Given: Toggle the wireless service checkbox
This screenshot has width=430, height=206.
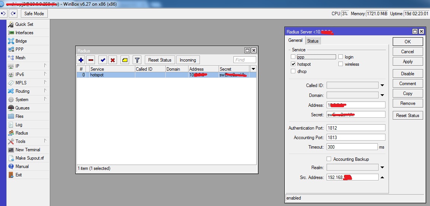Looking at the screenshot, I should click(x=341, y=64).
